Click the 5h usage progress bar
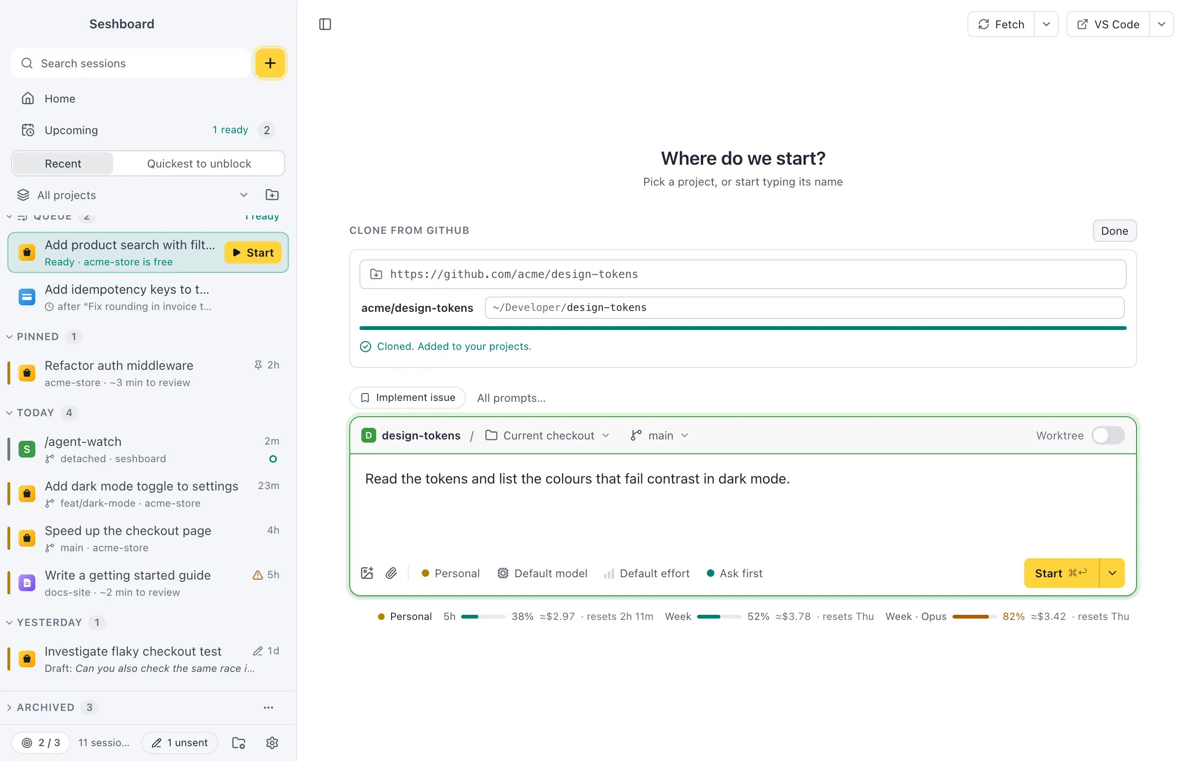Screen dimensions: 1189x761 click(x=483, y=616)
